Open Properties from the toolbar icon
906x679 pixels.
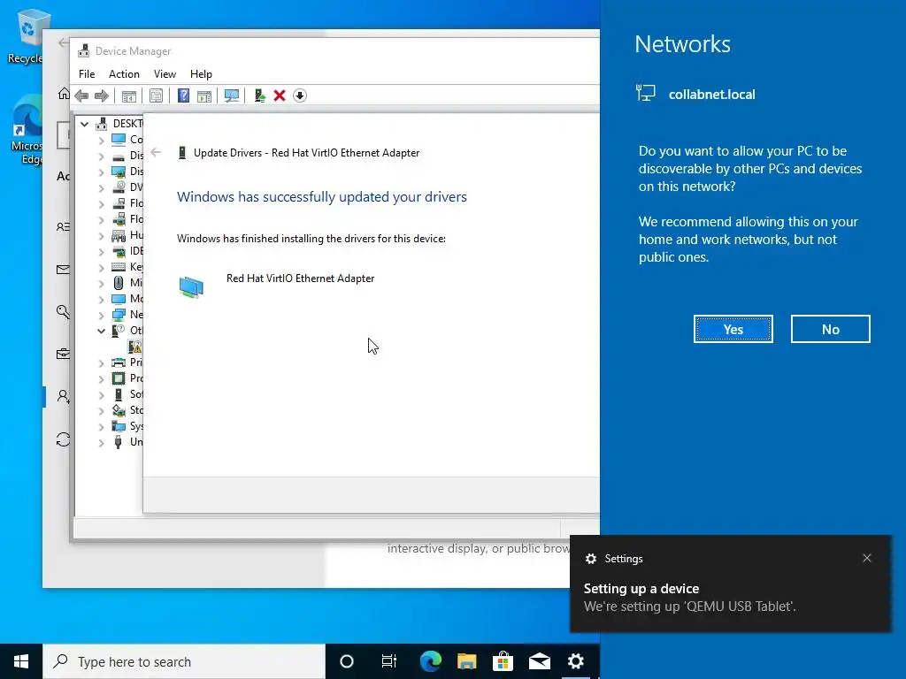[x=156, y=95]
